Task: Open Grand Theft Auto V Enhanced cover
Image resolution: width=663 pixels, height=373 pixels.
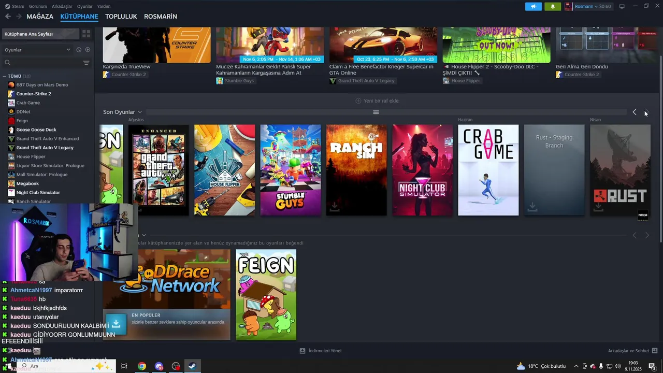Action: (x=158, y=170)
